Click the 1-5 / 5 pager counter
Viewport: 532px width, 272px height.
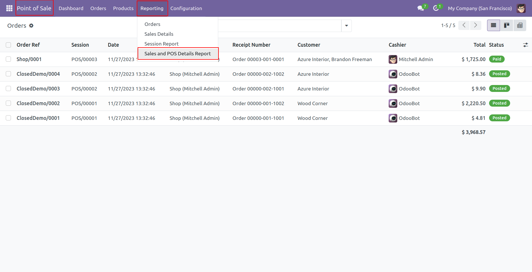[x=448, y=25]
